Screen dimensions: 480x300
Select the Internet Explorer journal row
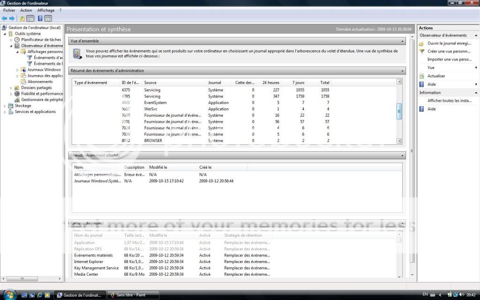(234, 262)
